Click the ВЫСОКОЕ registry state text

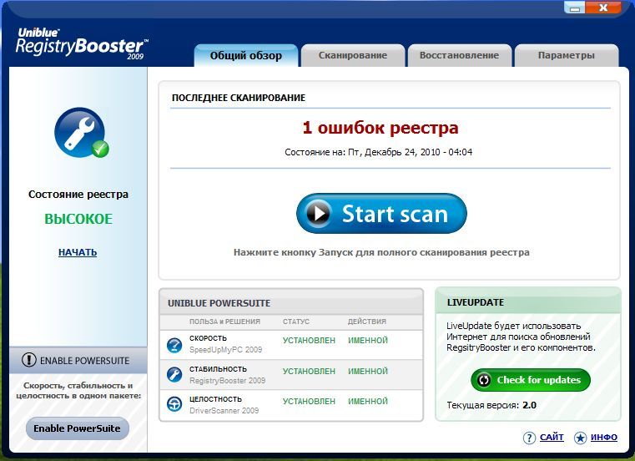78,219
